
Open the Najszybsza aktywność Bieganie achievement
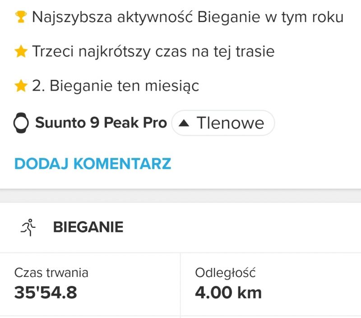(x=179, y=17)
